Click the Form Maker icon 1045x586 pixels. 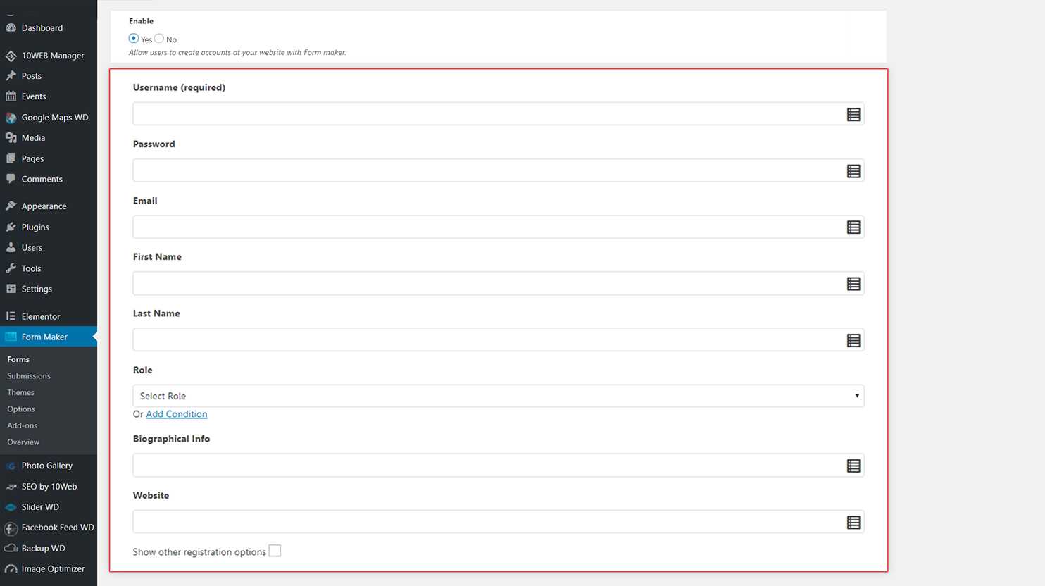click(x=11, y=337)
